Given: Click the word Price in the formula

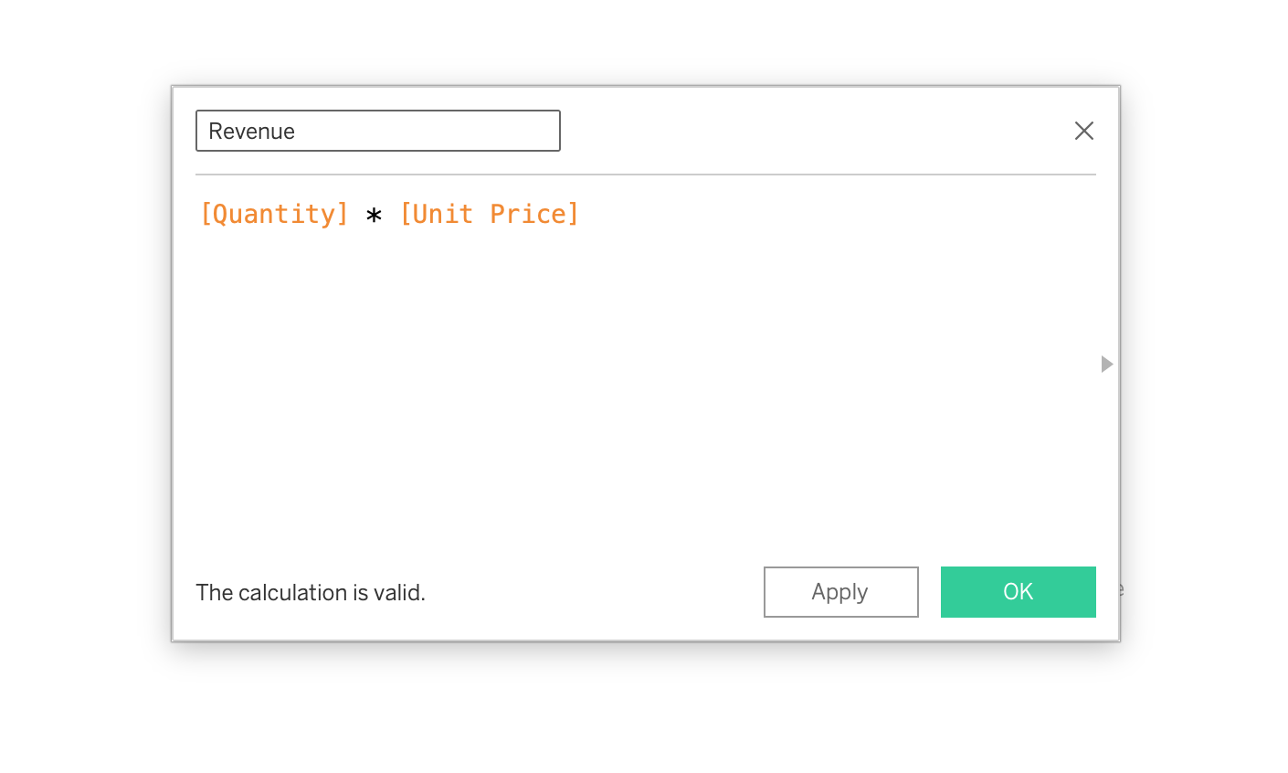Looking at the screenshot, I should [x=528, y=214].
